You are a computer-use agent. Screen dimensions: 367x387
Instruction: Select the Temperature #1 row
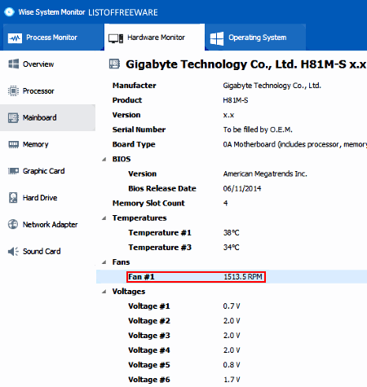(x=232, y=232)
